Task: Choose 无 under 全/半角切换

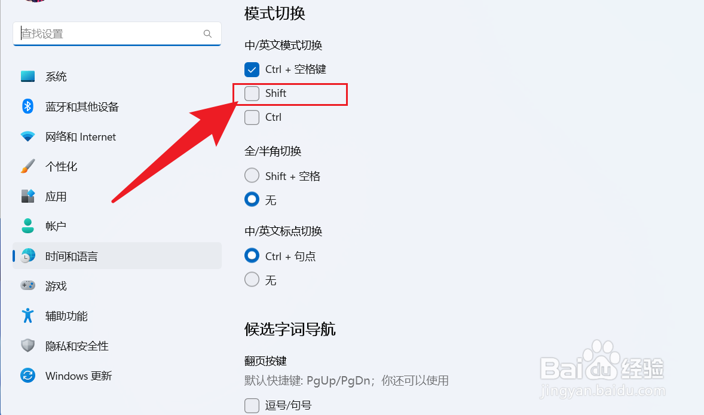Action: coord(252,199)
